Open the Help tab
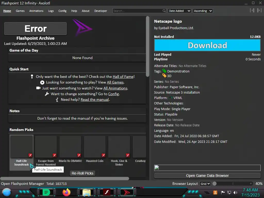This screenshot has width=264, height=198. (x=74, y=11)
